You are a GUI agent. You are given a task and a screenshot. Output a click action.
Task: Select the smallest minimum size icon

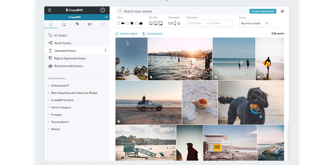(x=150, y=23)
